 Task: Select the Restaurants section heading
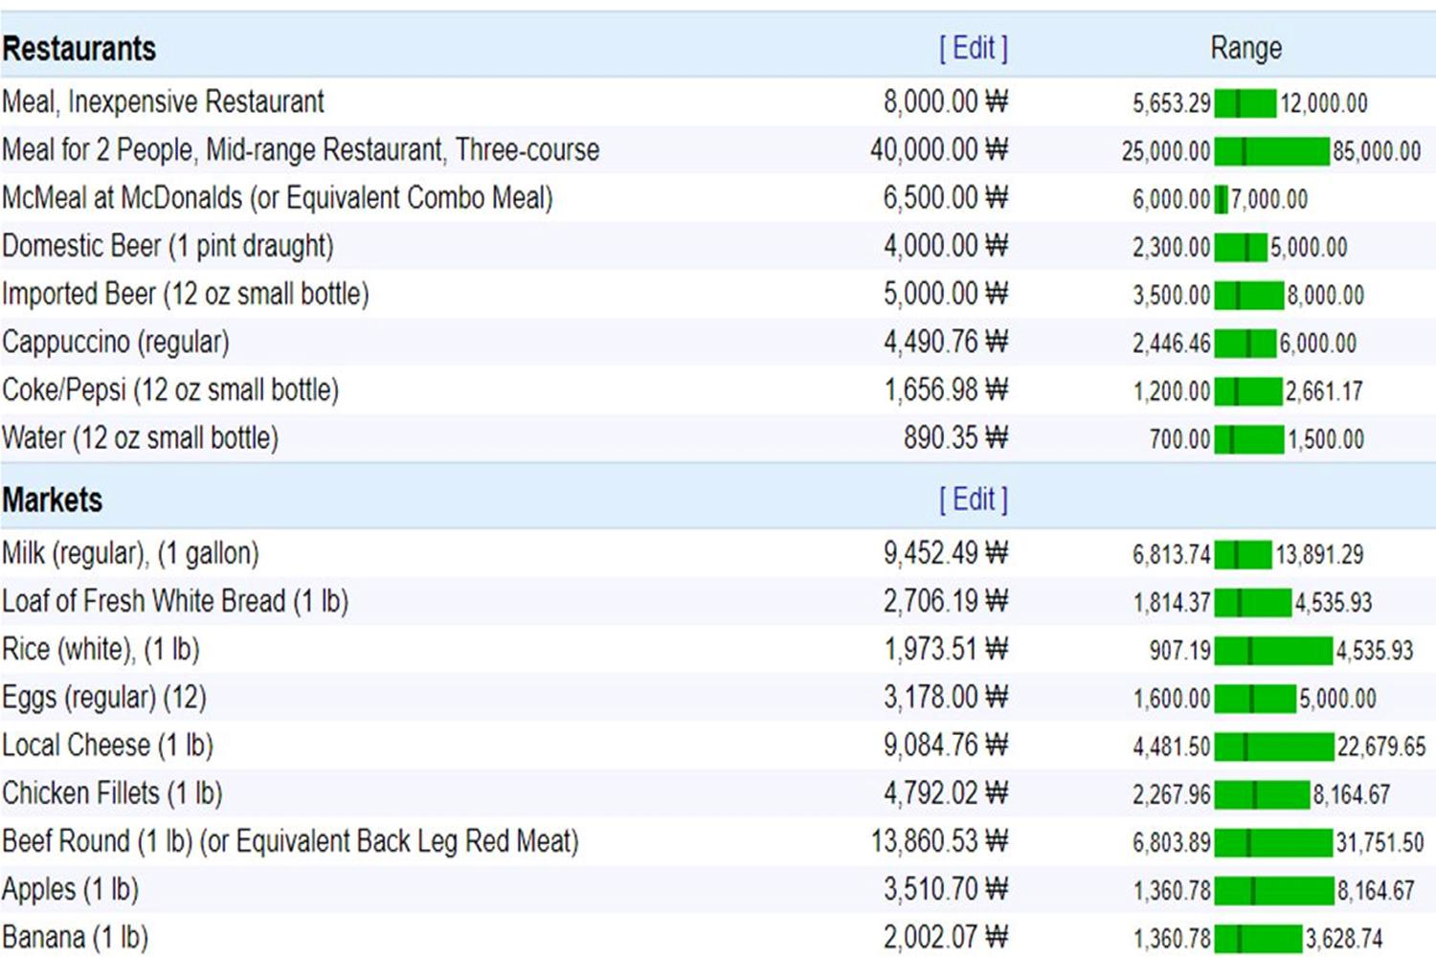[x=79, y=48]
